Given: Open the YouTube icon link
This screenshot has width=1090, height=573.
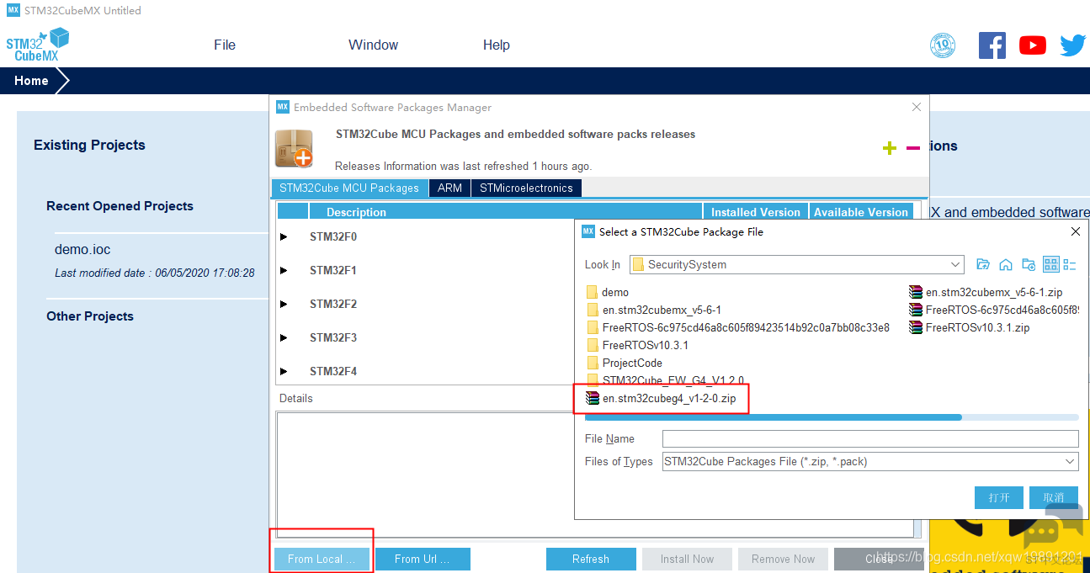Looking at the screenshot, I should pos(1033,45).
